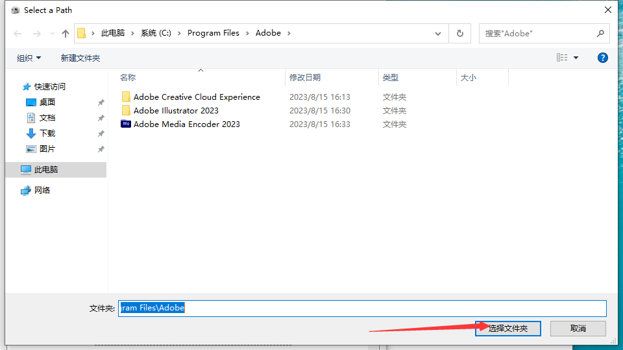Select 网络 in the navigation pane
This screenshot has width=623, height=350.
(x=42, y=190)
